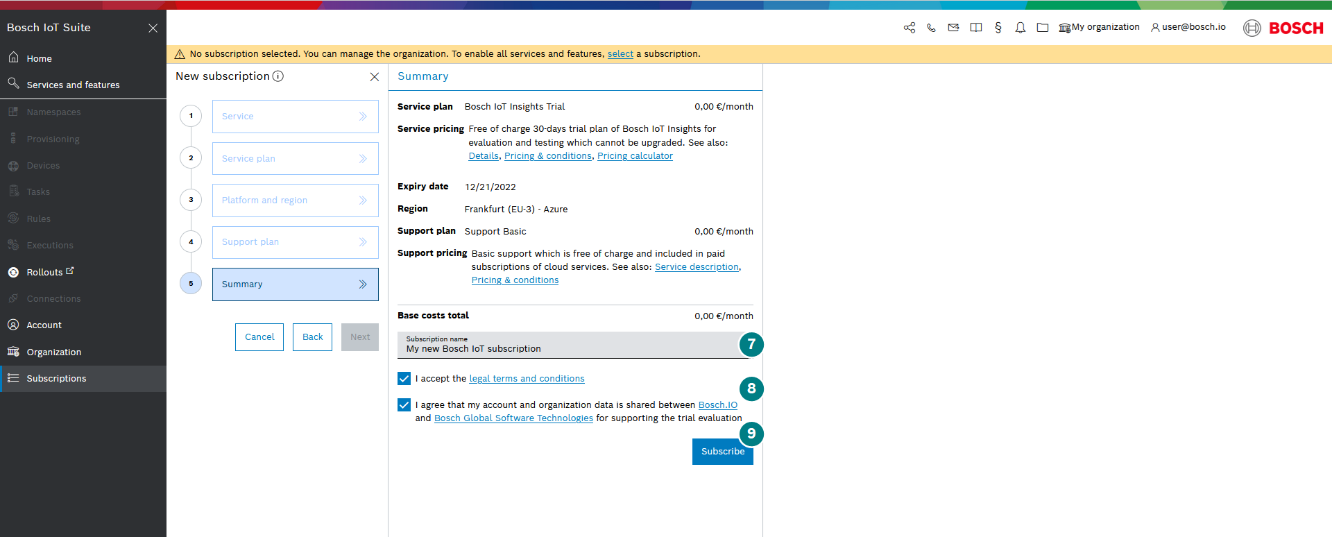Viewport: 1332px width, 537px height.
Task: Click the Organization building icon
Action: (x=13, y=352)
